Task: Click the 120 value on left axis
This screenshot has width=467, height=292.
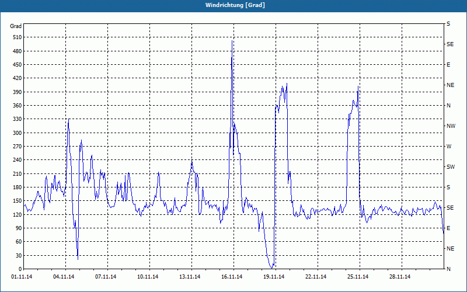Action: (18, 214)
